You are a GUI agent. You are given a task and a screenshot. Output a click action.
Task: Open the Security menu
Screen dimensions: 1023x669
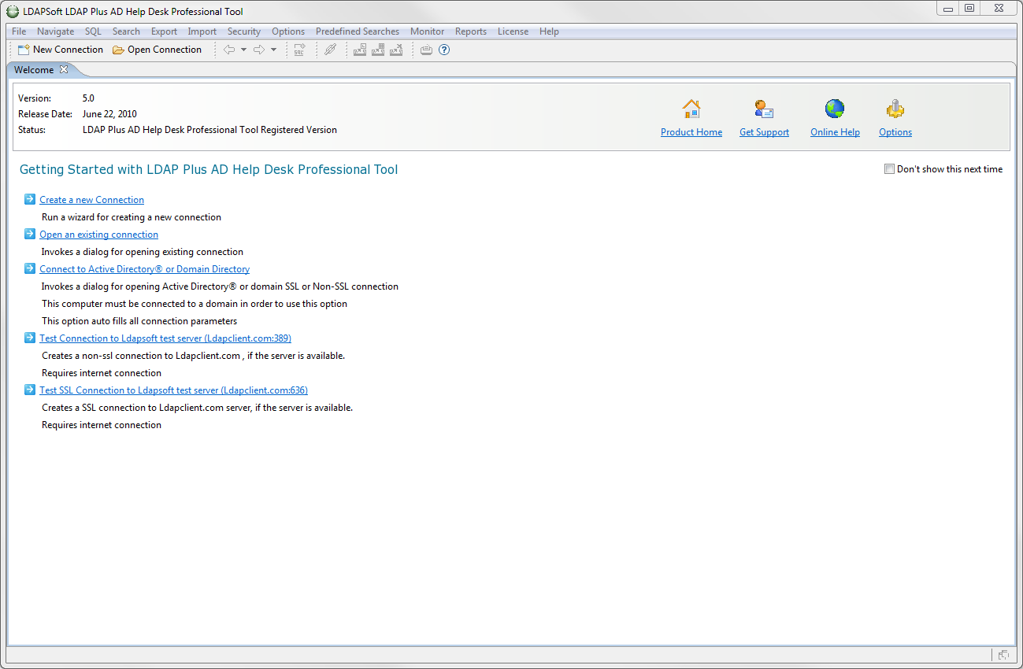243,31
